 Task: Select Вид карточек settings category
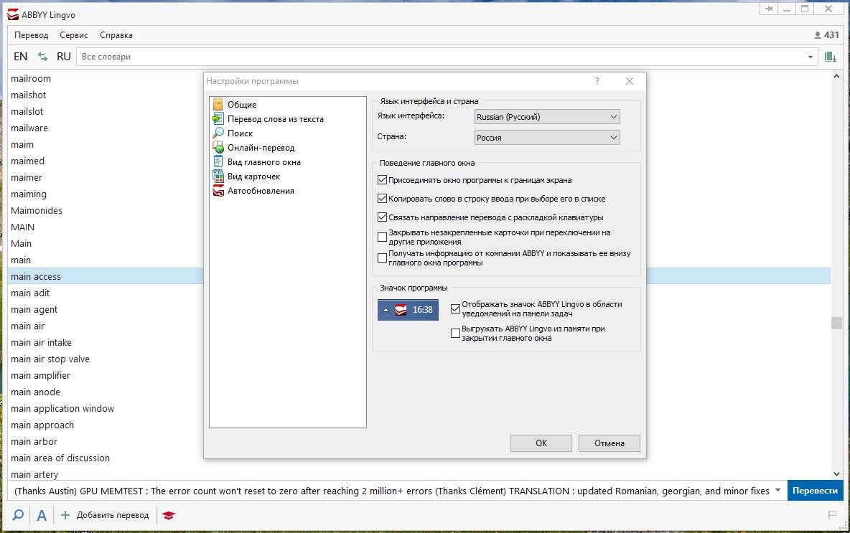[x=247, y=176]
